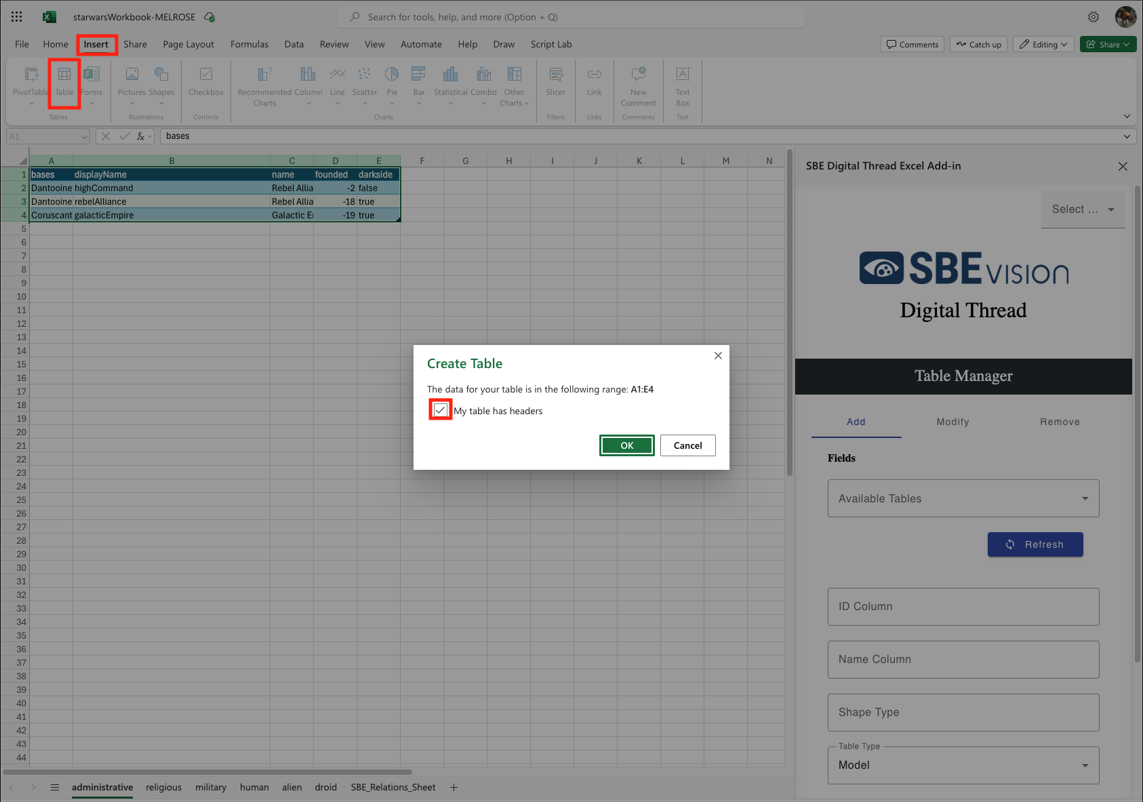Screen dimensions: 1143x802
Task: Click the app launcher grid icon
Action: tap(17, 17)
